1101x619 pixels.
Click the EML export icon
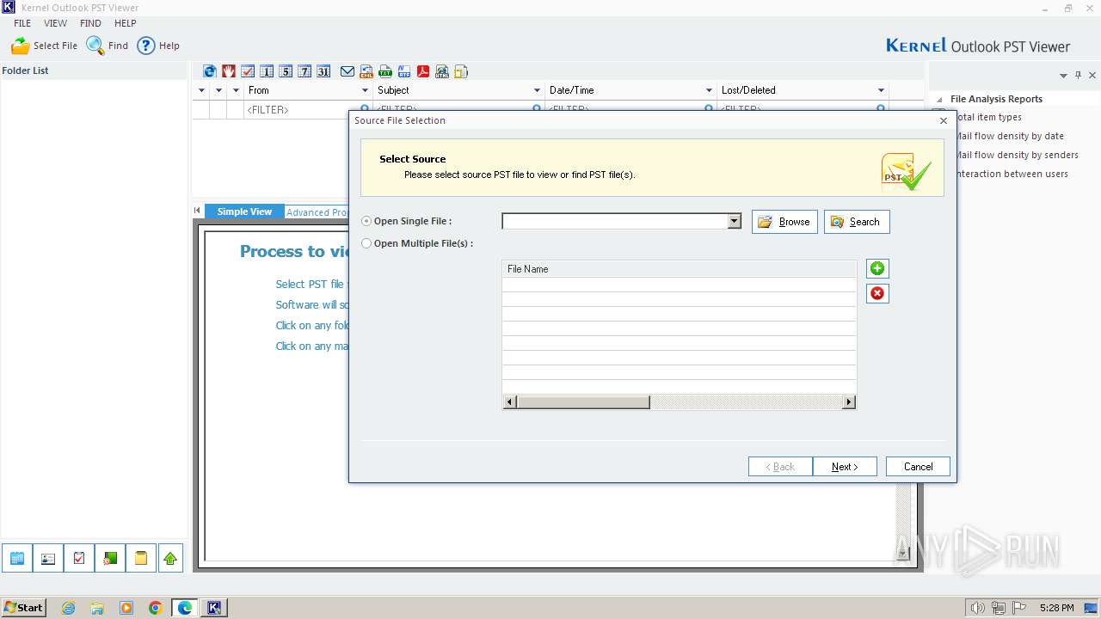point(366,71)
